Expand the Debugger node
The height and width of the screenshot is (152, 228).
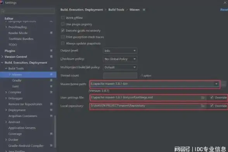(6, 98)
